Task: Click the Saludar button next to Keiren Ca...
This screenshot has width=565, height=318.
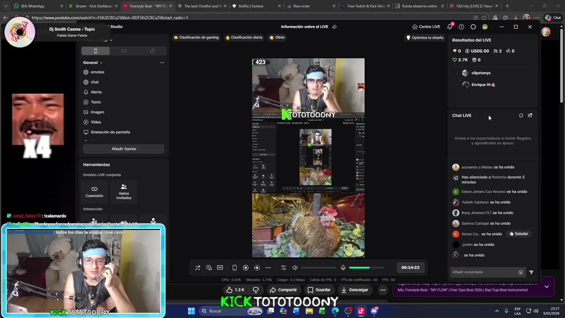Action: 519,234
